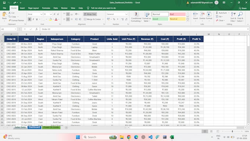This screenshot has height=141, width=250.
Task: Click the Copy icon
Action: (x=10, y=17)
